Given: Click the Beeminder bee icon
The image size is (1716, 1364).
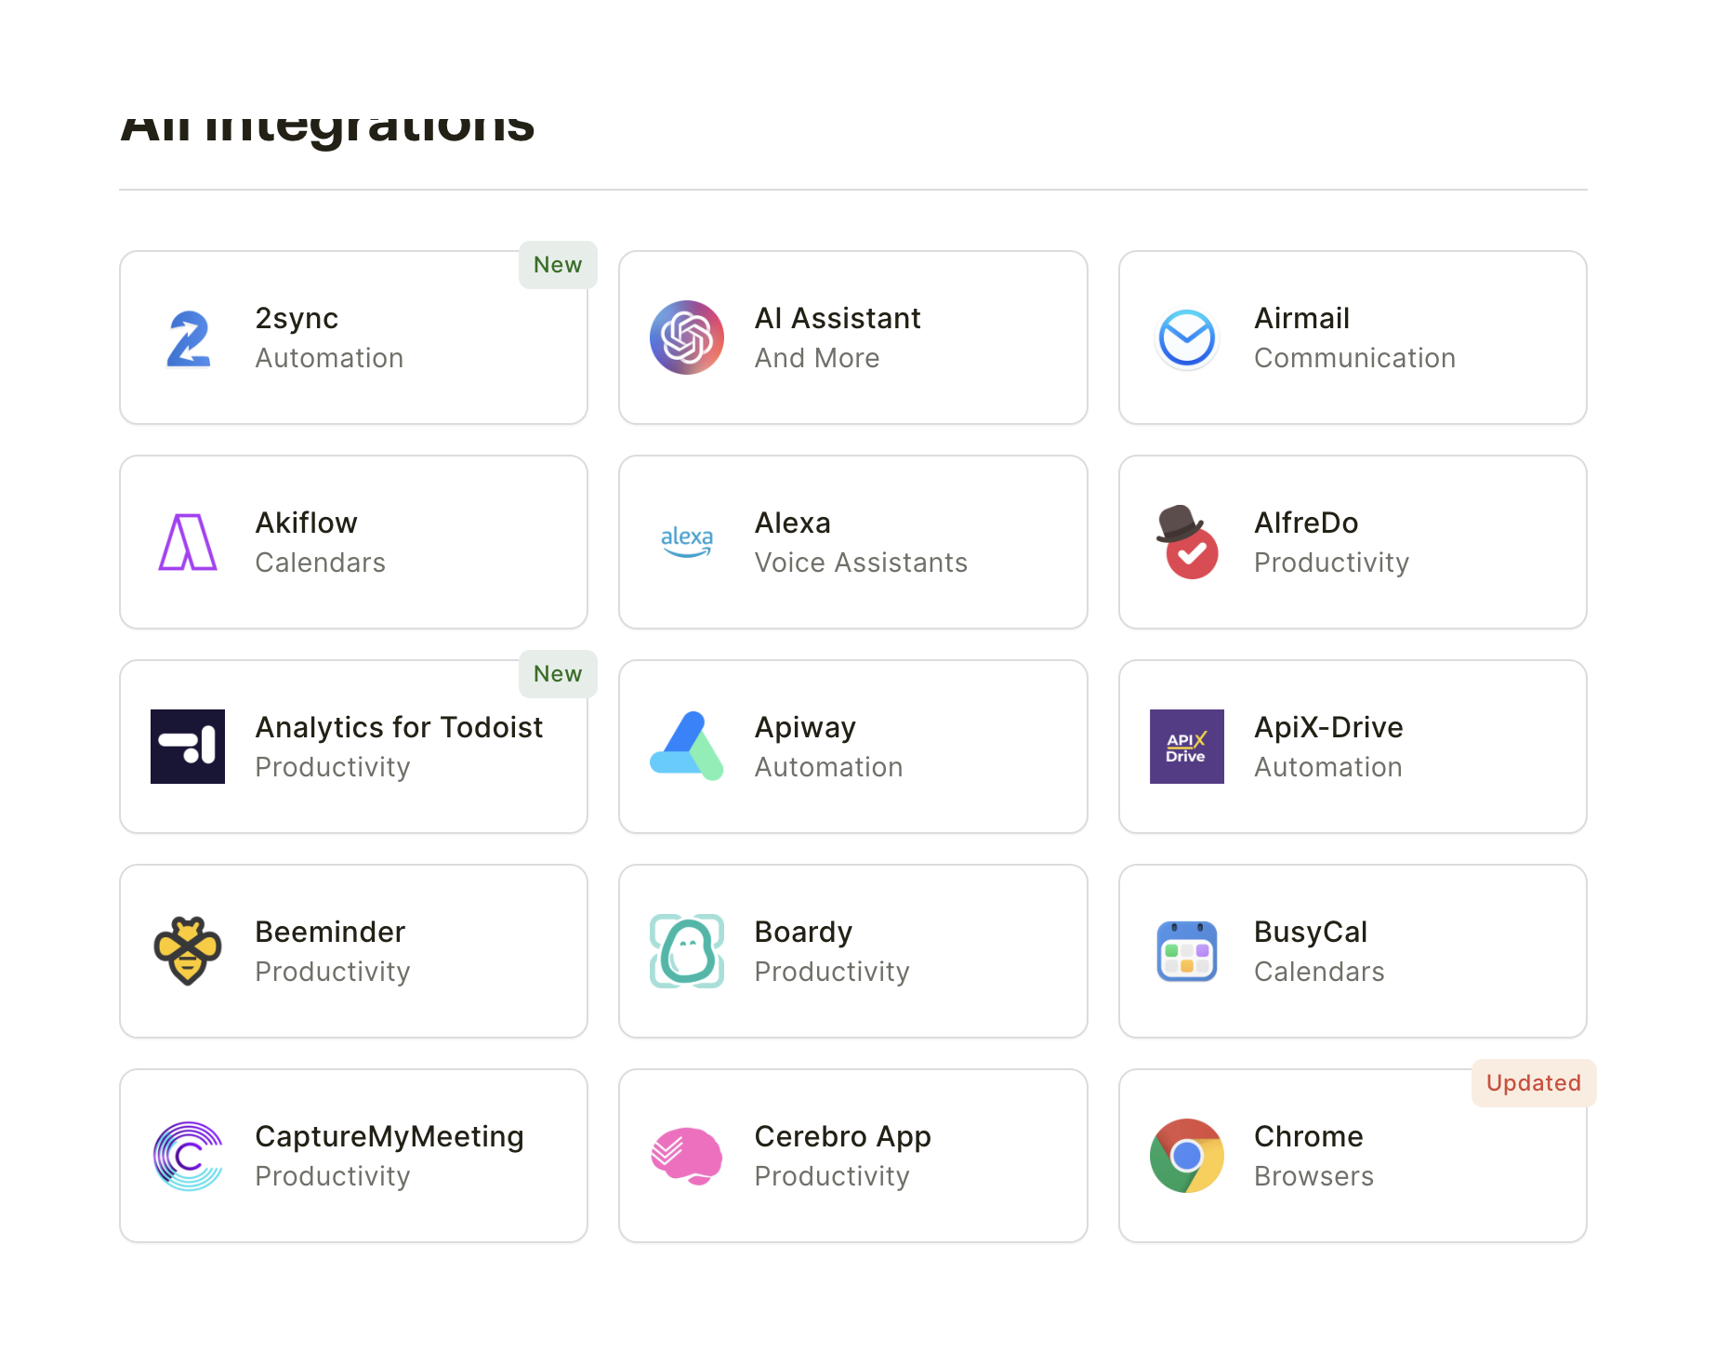Looking at the screenshot, I should pyautogui.click(x=188, y=952).
